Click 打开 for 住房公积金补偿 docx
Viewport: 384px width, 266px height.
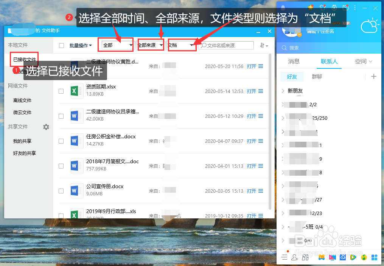[252, 141]
